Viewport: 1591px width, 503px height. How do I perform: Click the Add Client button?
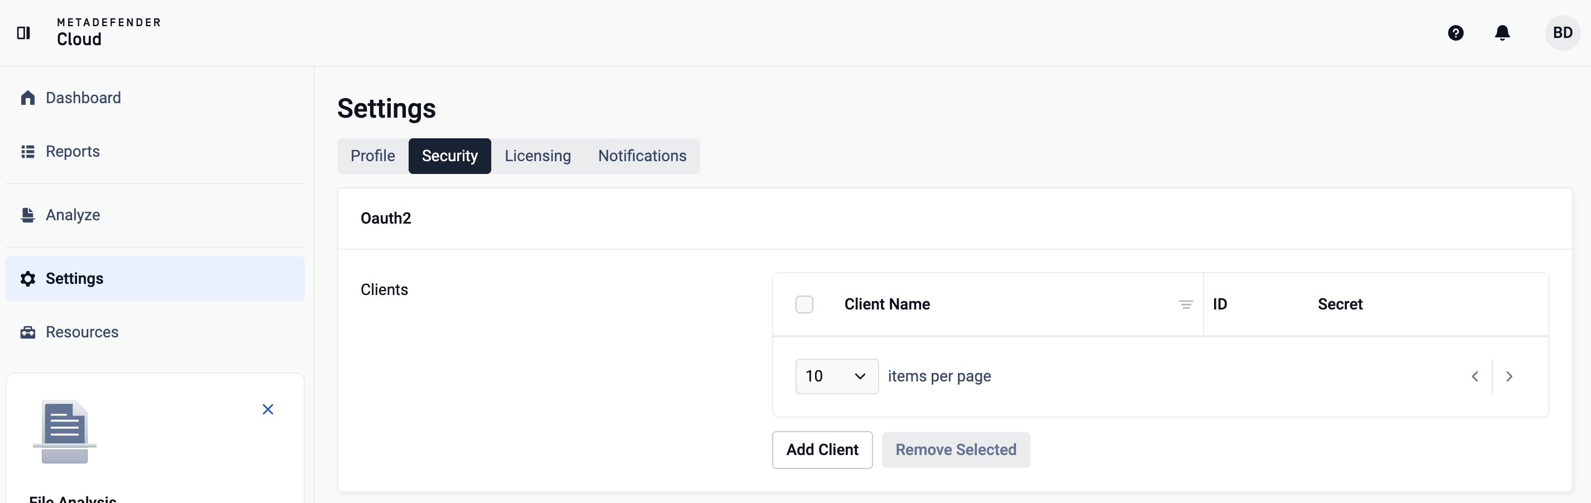(x=821, y=449)
